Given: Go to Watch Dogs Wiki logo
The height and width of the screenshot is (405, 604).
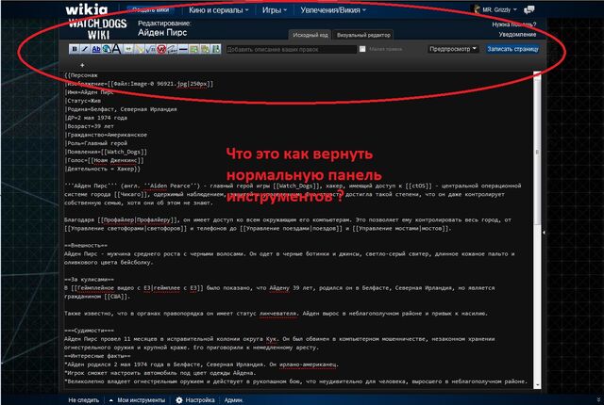Looking at the screenshot, I should 98,29.
